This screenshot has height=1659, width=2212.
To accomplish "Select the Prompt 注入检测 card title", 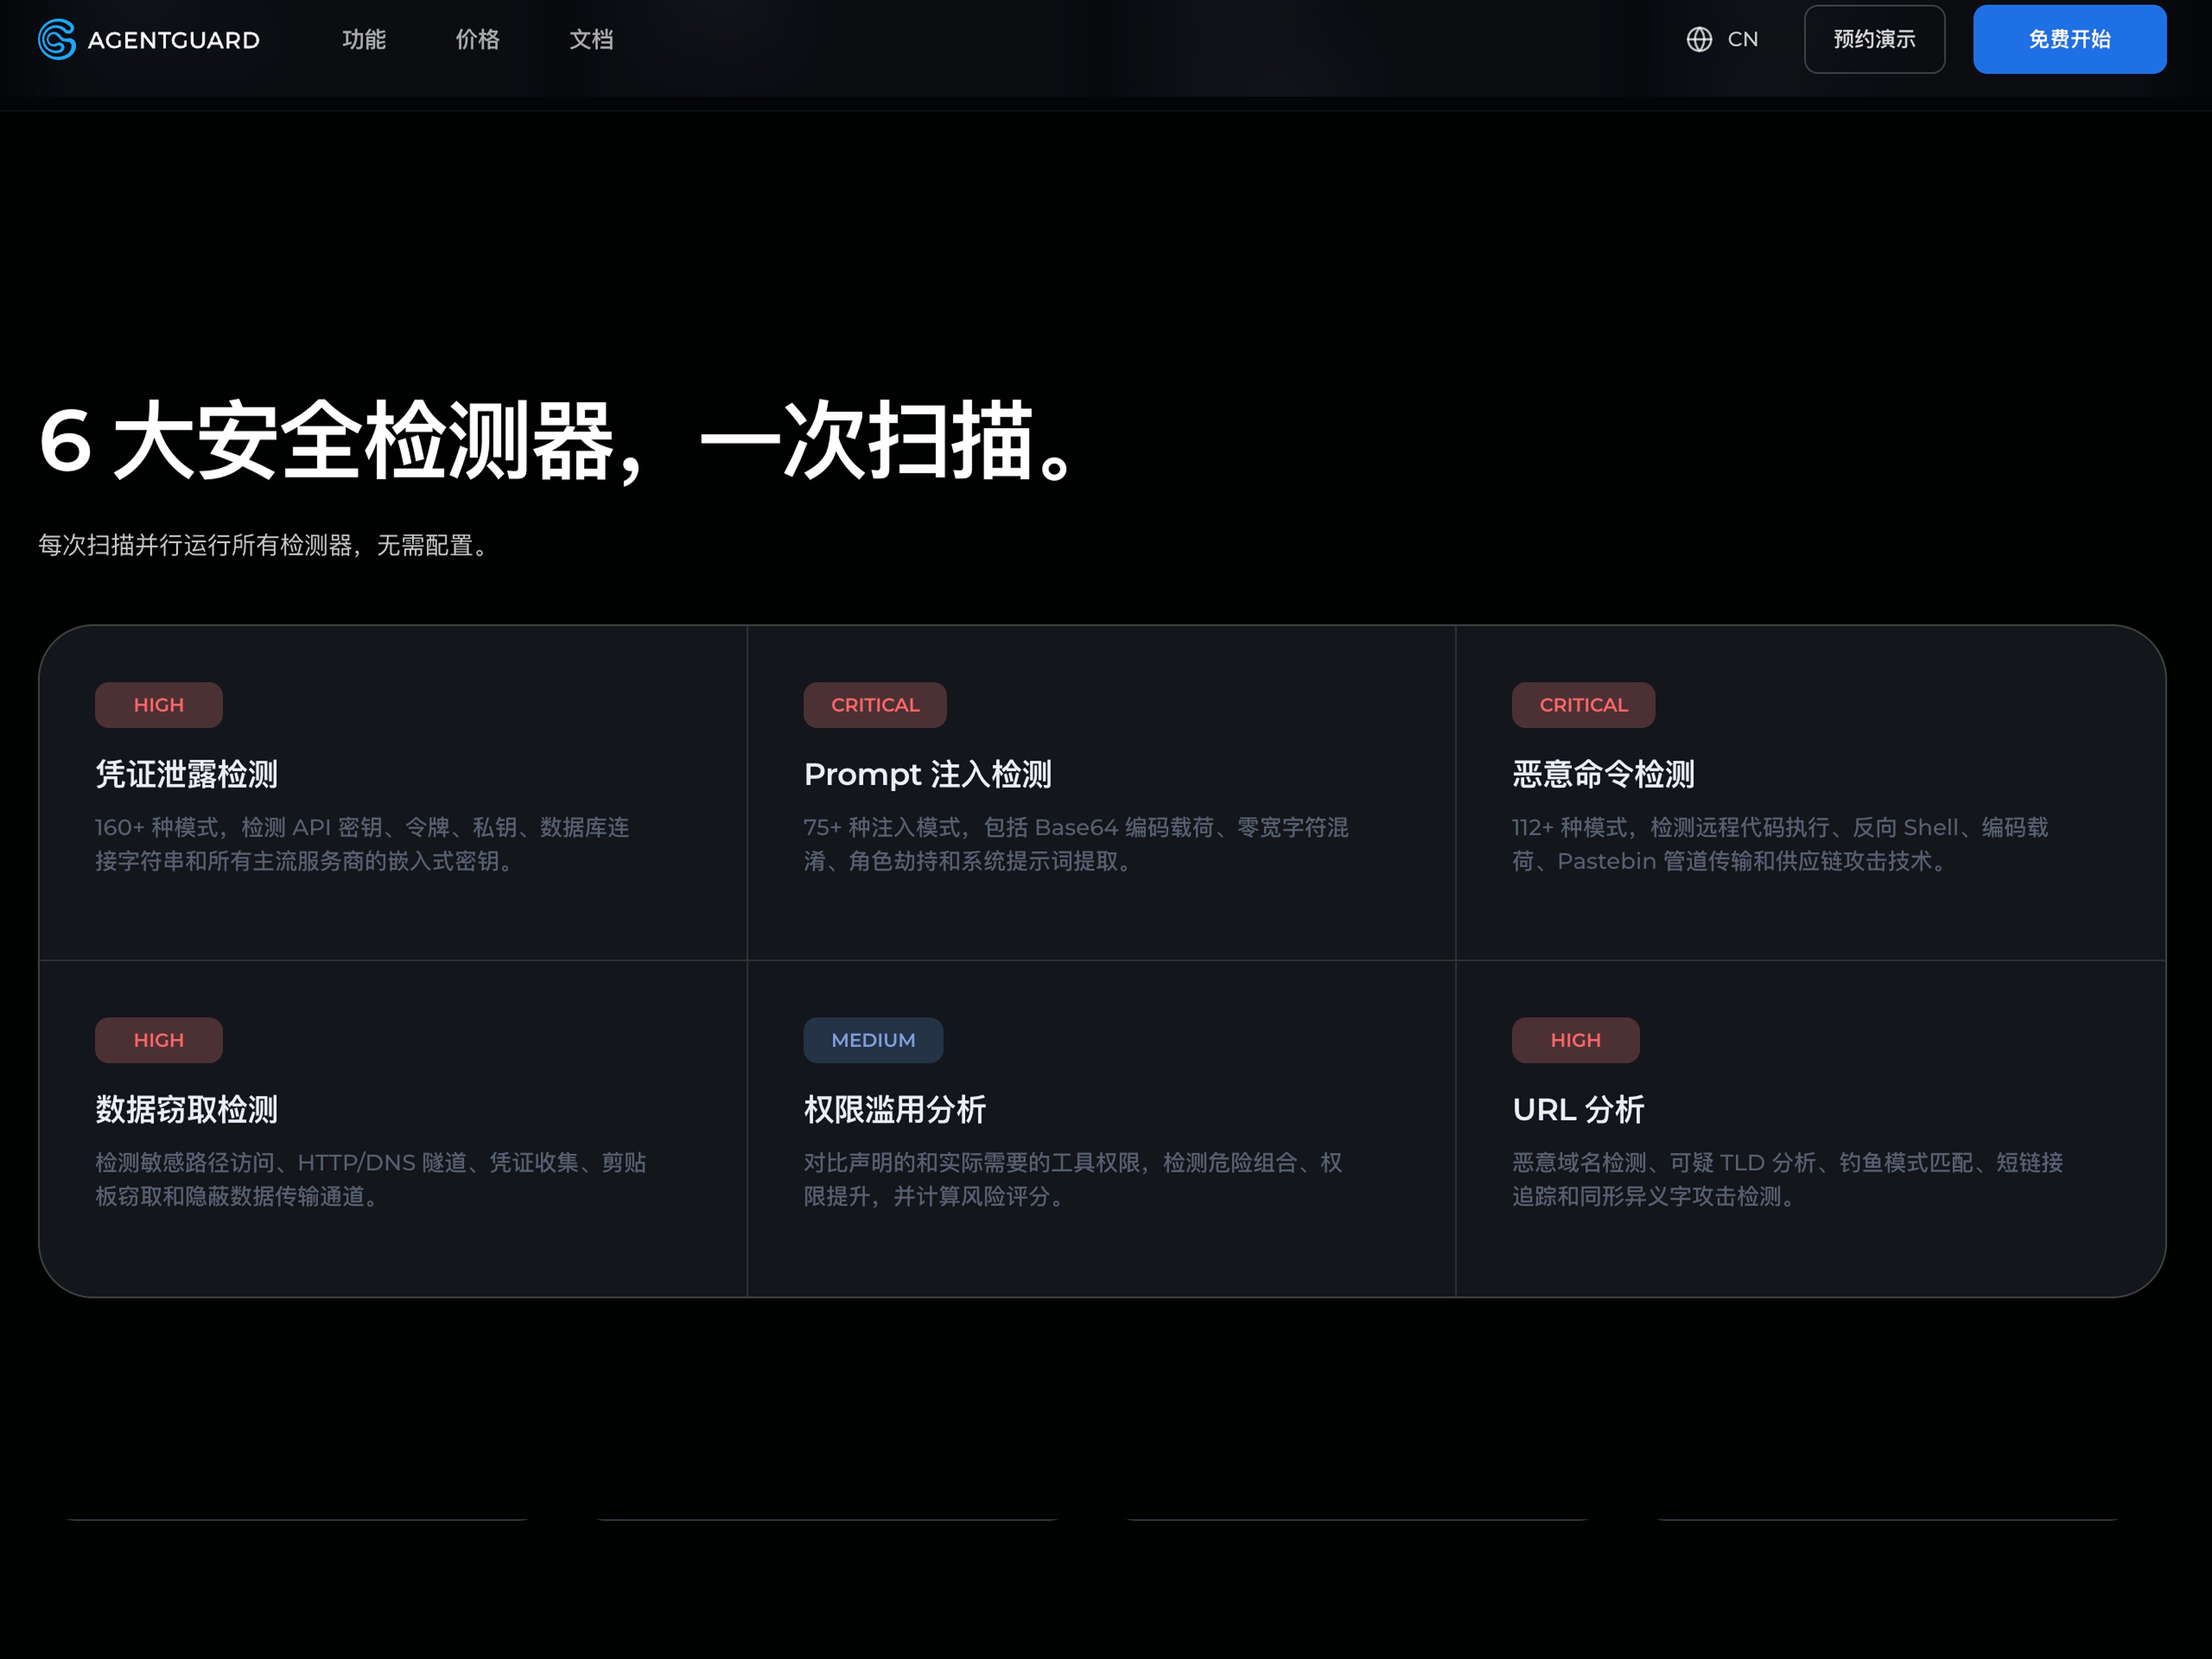I will tap(927, 774).
